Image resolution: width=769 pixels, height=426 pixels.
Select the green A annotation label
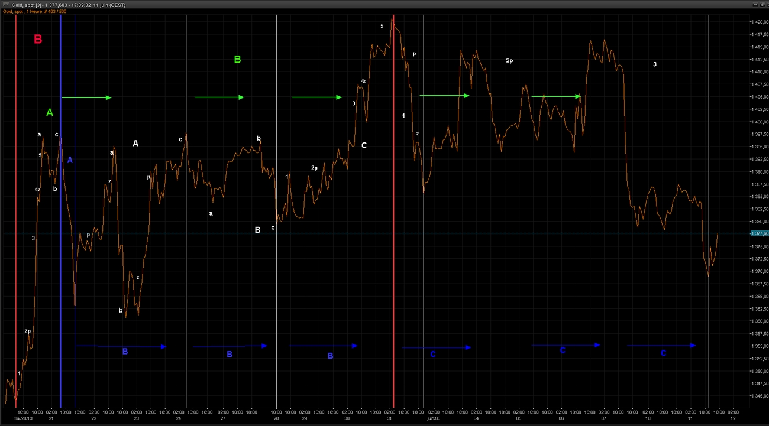click(50, 112)
